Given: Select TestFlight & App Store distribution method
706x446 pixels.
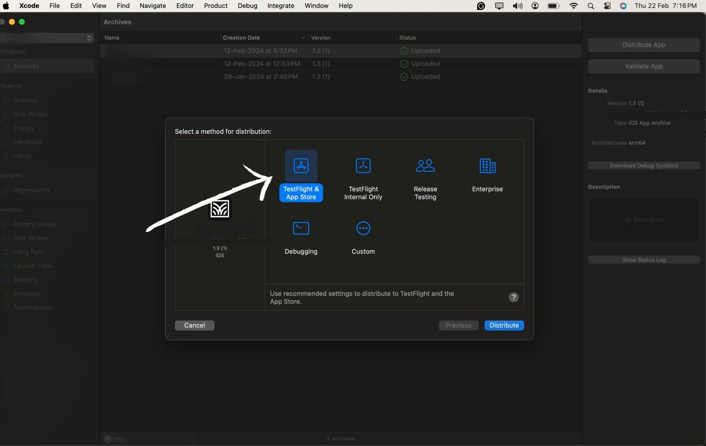Looking at the screenshot, I should pos(301,176).
